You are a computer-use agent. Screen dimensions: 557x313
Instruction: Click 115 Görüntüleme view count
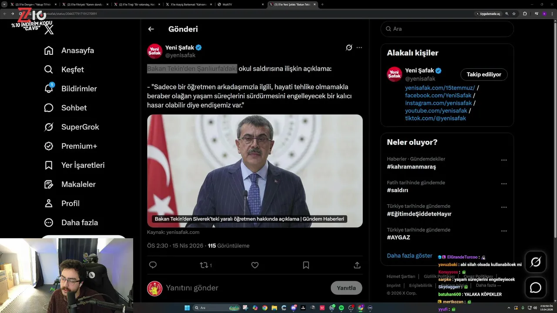pos(228,246)
